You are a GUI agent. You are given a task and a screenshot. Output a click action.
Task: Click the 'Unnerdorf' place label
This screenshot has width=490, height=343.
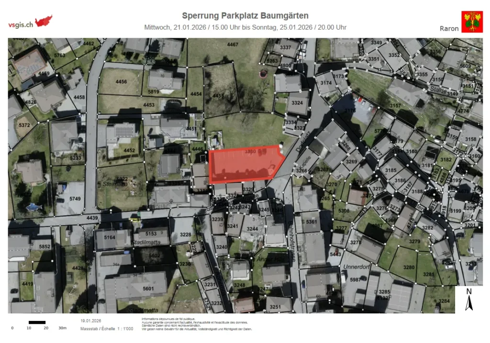[x=355, y=267]
